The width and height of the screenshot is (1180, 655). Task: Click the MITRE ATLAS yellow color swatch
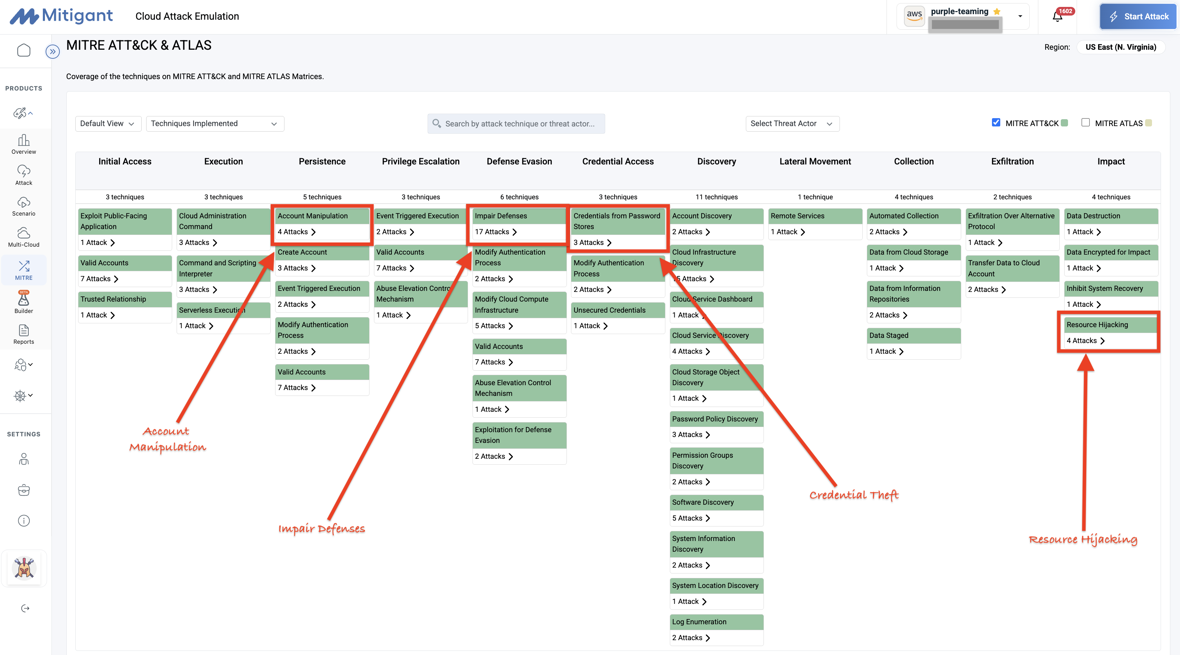point(1149,123)
